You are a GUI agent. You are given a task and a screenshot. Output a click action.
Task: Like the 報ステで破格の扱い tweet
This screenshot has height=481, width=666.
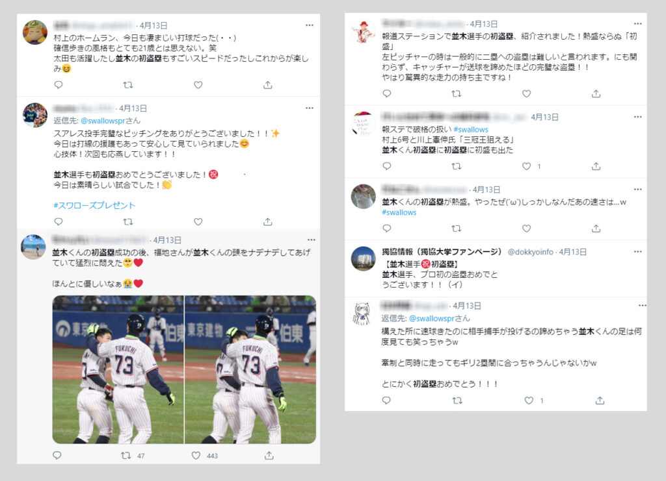click(x=526, y=166)
